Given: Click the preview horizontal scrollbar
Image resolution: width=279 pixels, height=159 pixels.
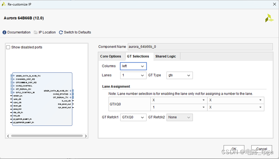Looking at the screenshot, I should [x=47, y=136].
